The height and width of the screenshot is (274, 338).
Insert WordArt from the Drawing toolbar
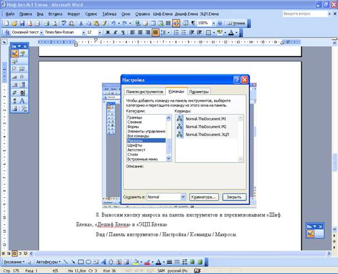tap(104, 262)
